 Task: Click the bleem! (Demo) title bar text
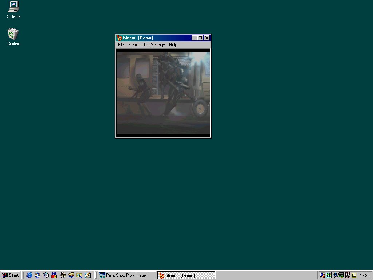tap(138, 38)
